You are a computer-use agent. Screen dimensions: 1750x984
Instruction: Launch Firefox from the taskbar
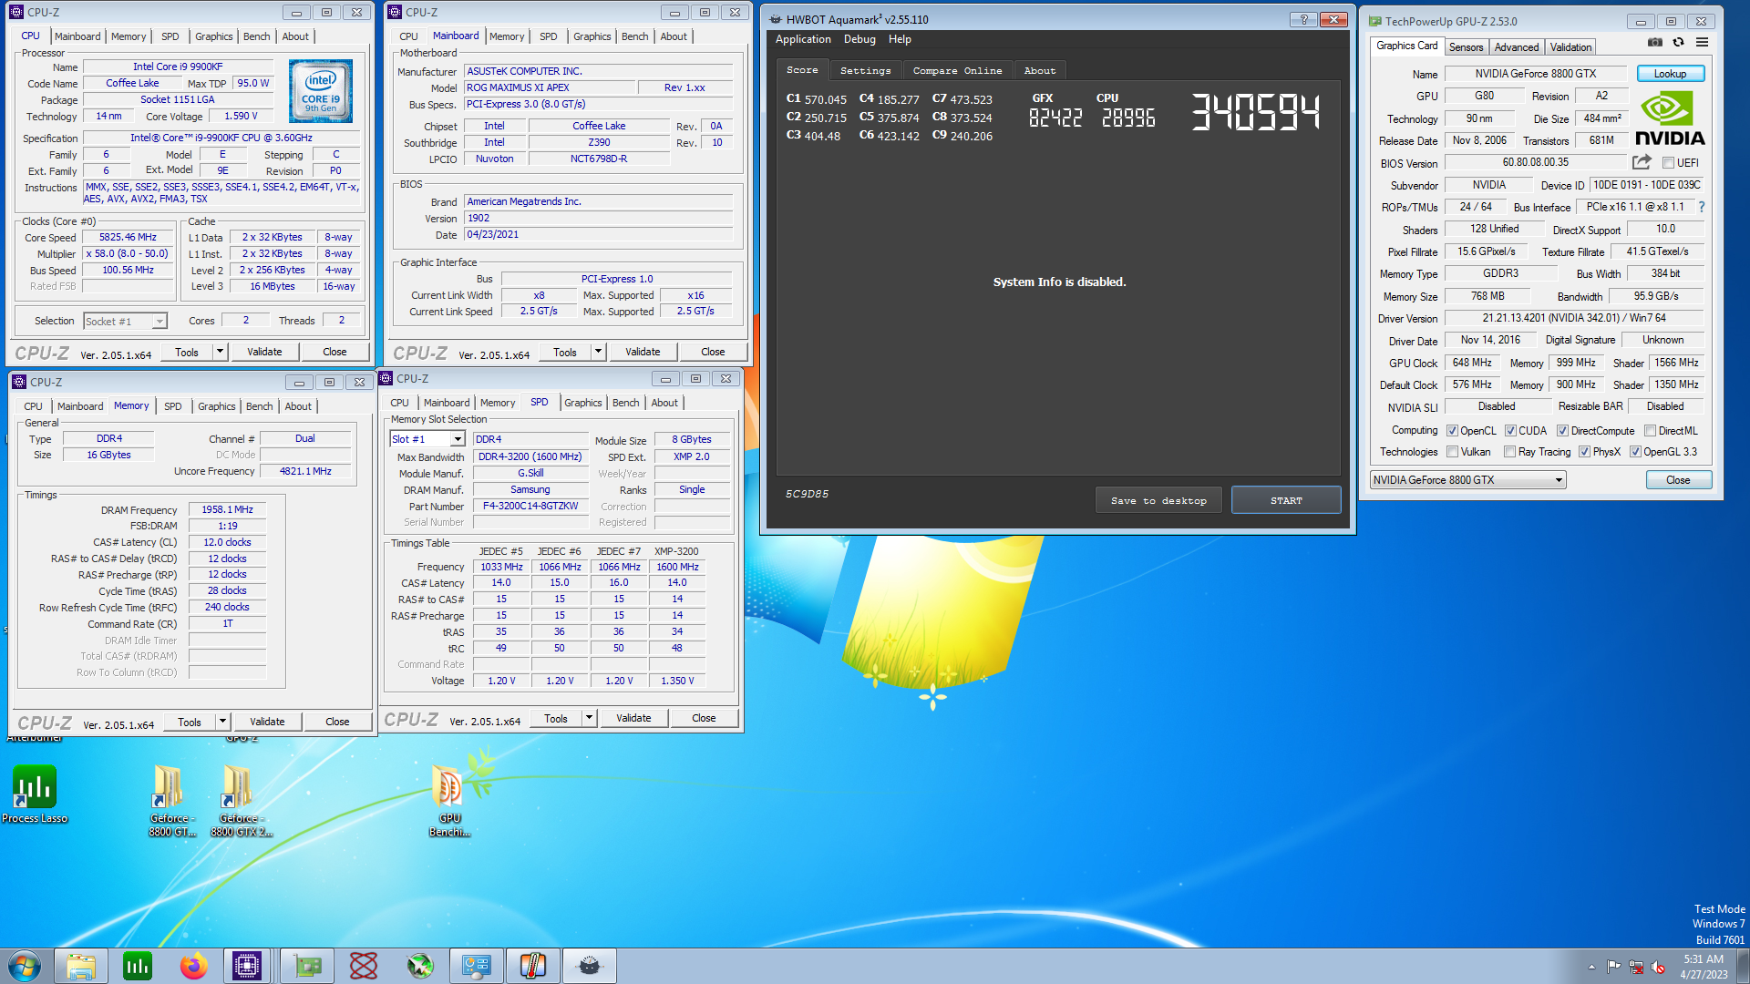(x=193, y=966)
